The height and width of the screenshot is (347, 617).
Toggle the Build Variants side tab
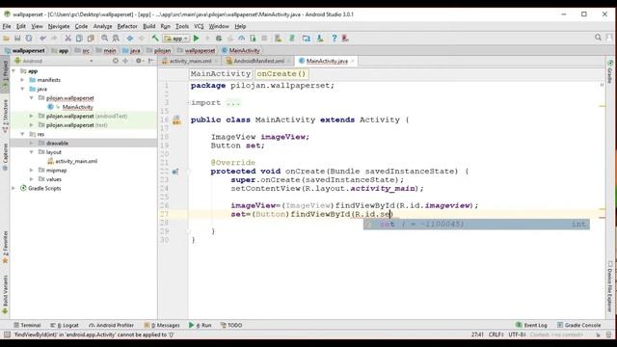click(x=5, y=295)
